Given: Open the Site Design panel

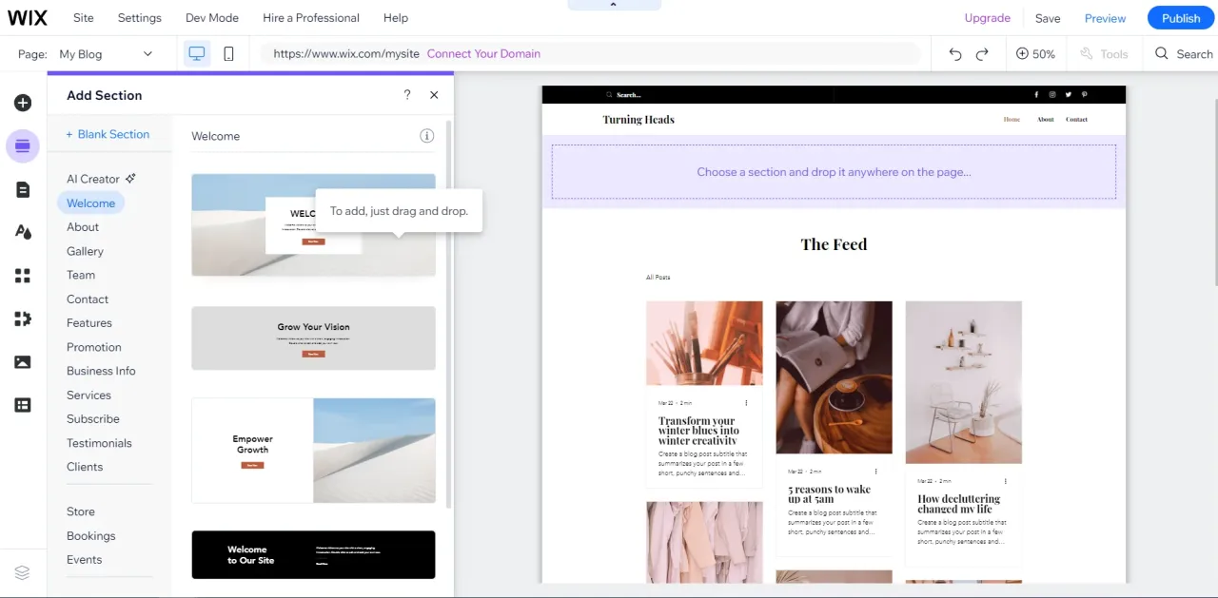Looking at the screenshot, I should [x=23, y=231].
